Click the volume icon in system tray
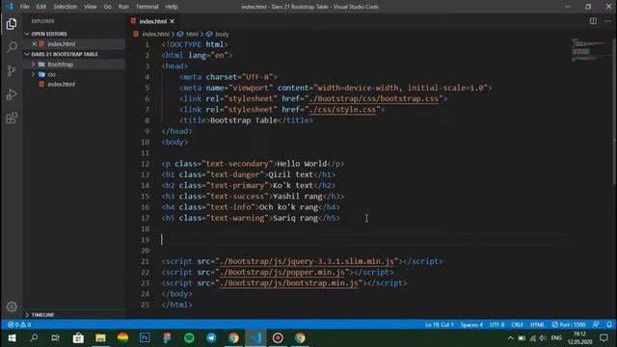617x347 pixels. pyautogui.click(x=543, y=338)
